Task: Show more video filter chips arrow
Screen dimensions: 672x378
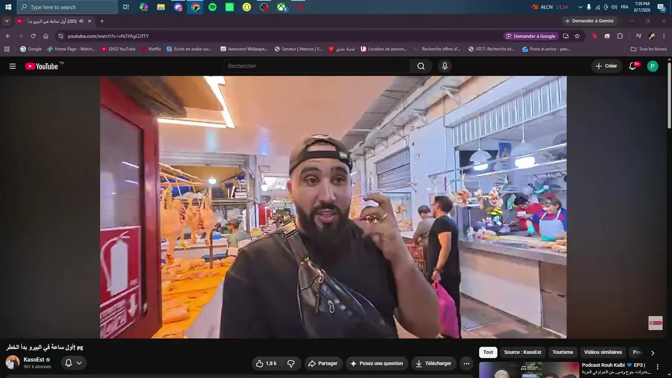Action: pos(653,353)
